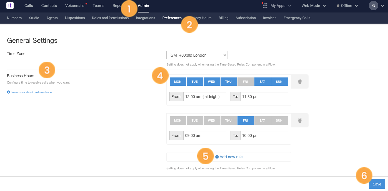The image size is (388, 191).
Task: Open the Time Zone dropdown
Action: (197, 55)
